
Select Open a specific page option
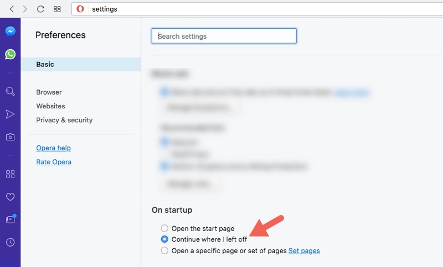click(164, 250)
